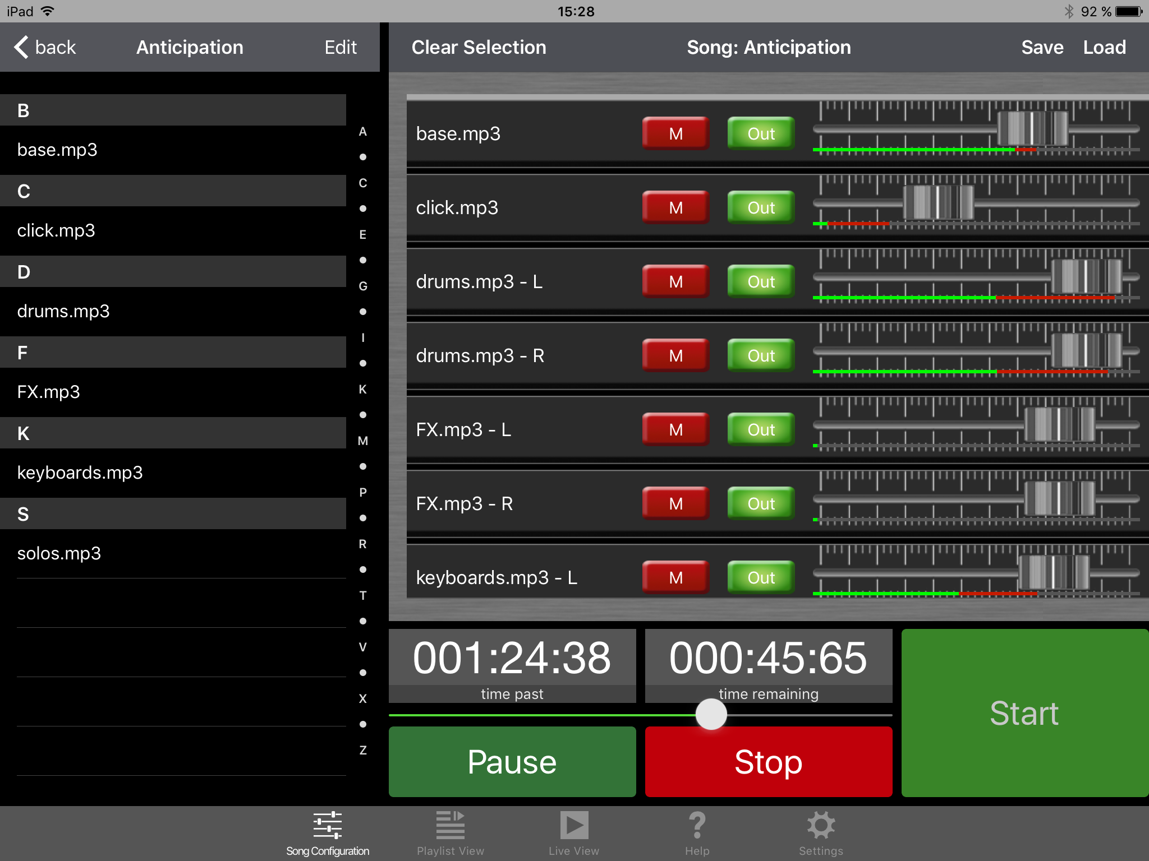Mute the base.mp3 track

(676, 133)
